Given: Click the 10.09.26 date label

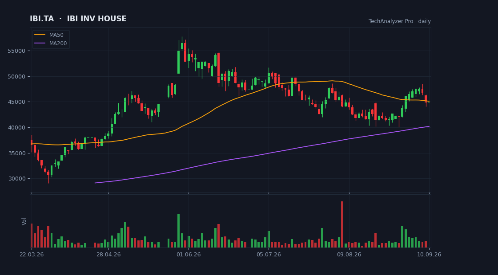Looking at the screenshot, I should coord(429,255).
